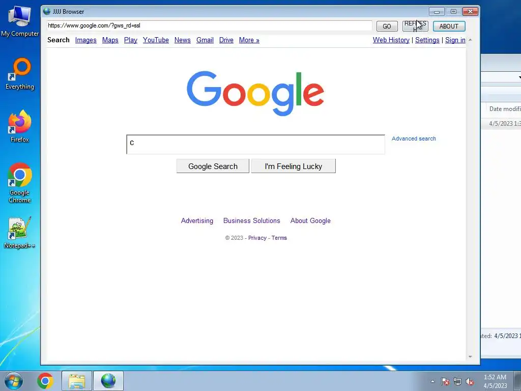Open the Play link
The width and height of the screenshot is (521, 391).
(131, 40)
